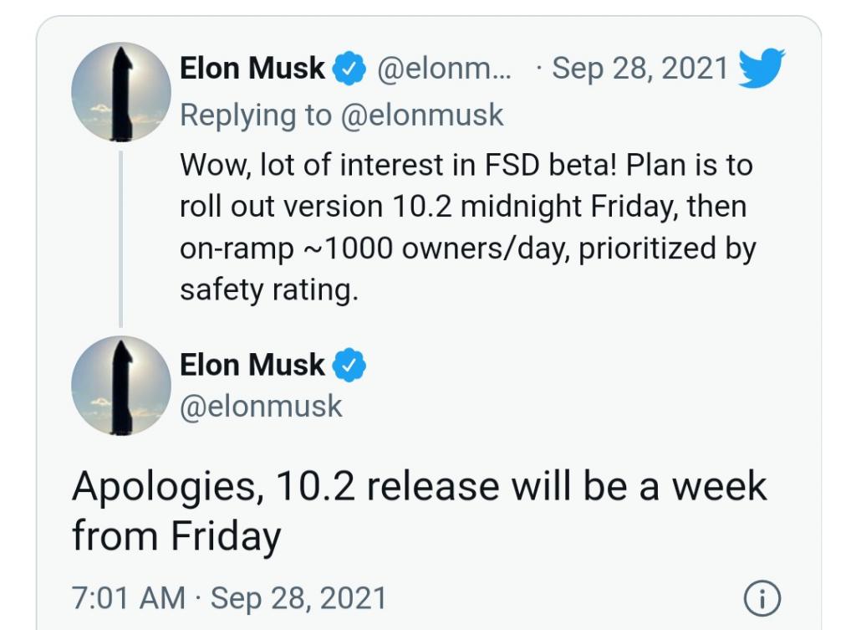Open the Sep 28, 2021 date link at top
Viewport: 856px width, 630px height.
(639, 69)
